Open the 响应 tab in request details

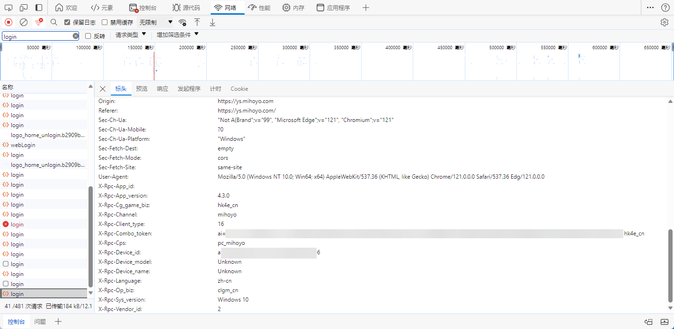pos(162,89)
